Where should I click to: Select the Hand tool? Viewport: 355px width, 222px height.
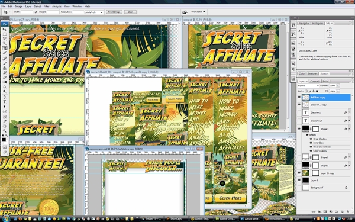(5, 126)
